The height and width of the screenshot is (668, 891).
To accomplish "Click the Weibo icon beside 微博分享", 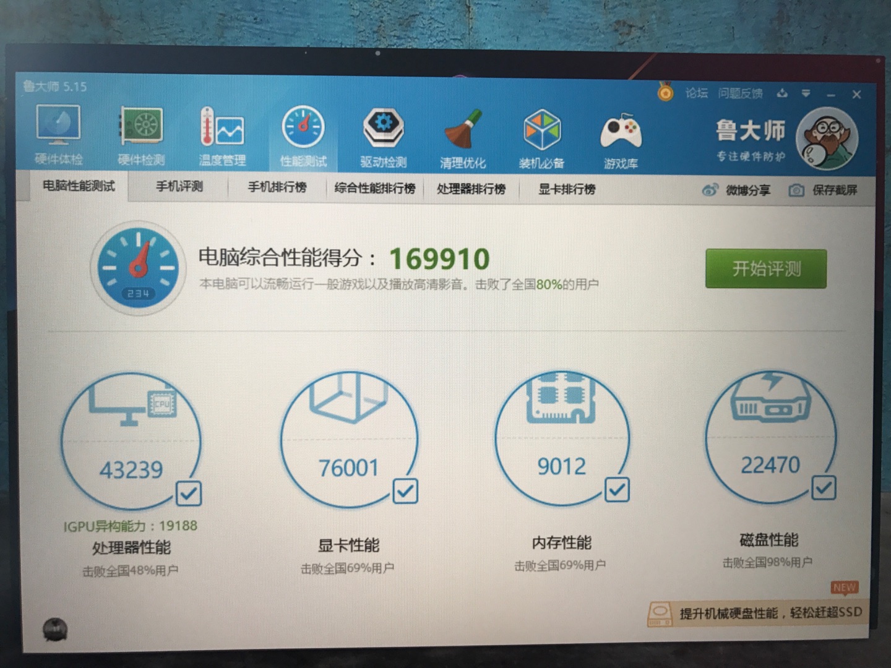I will coord(710,190).
